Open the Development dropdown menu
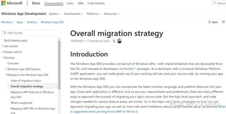The height and width of the screenshot is (114, 226). click(74, 14)
